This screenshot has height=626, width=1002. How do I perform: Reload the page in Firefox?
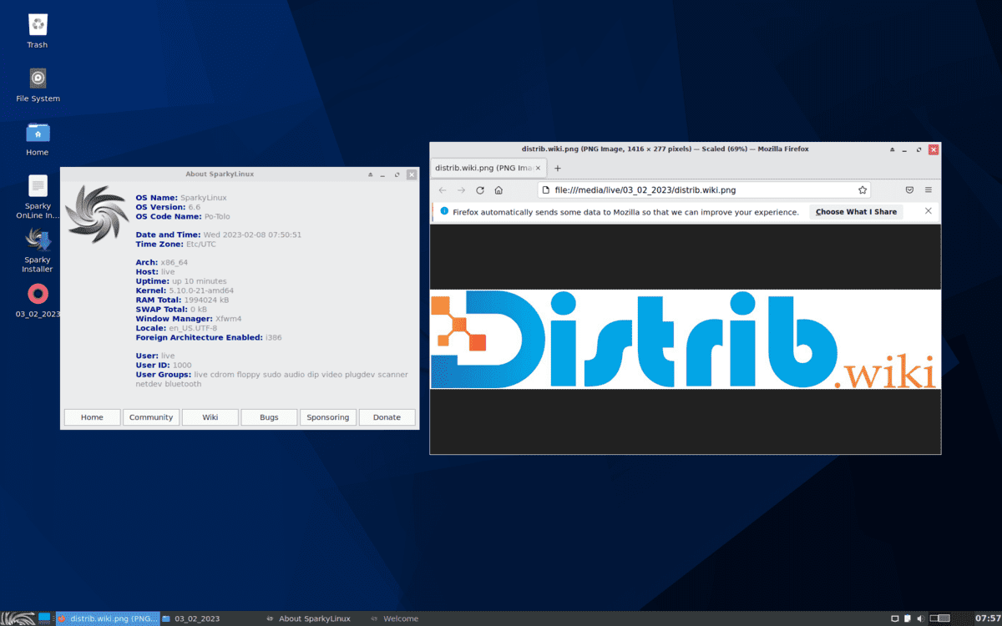point(480,190)
